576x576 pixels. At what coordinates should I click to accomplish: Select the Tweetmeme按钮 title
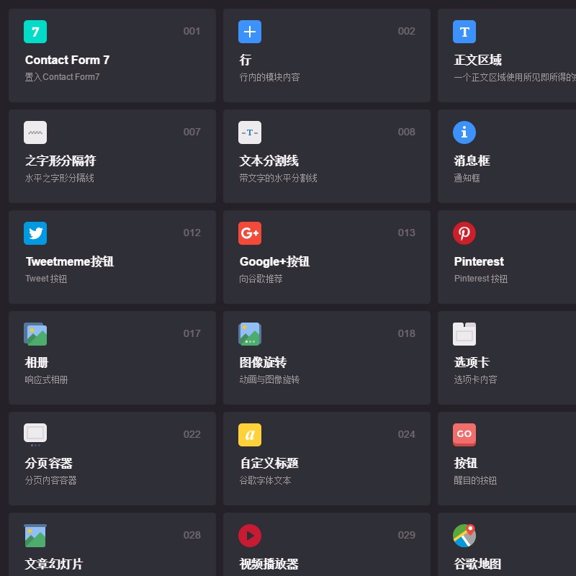[x=70, y=261]
